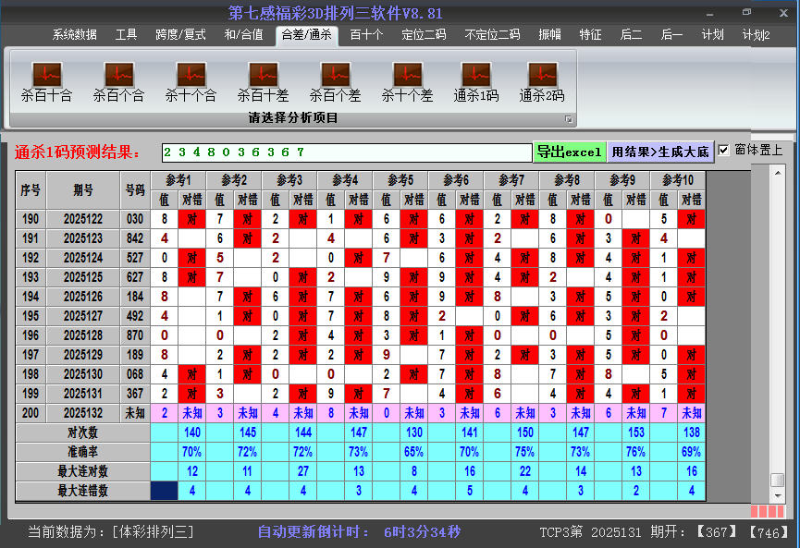Viewport: 800px width, 548px height.
Task: Launch the 通杀2码 analysis icon
Action: coord(542,82)
